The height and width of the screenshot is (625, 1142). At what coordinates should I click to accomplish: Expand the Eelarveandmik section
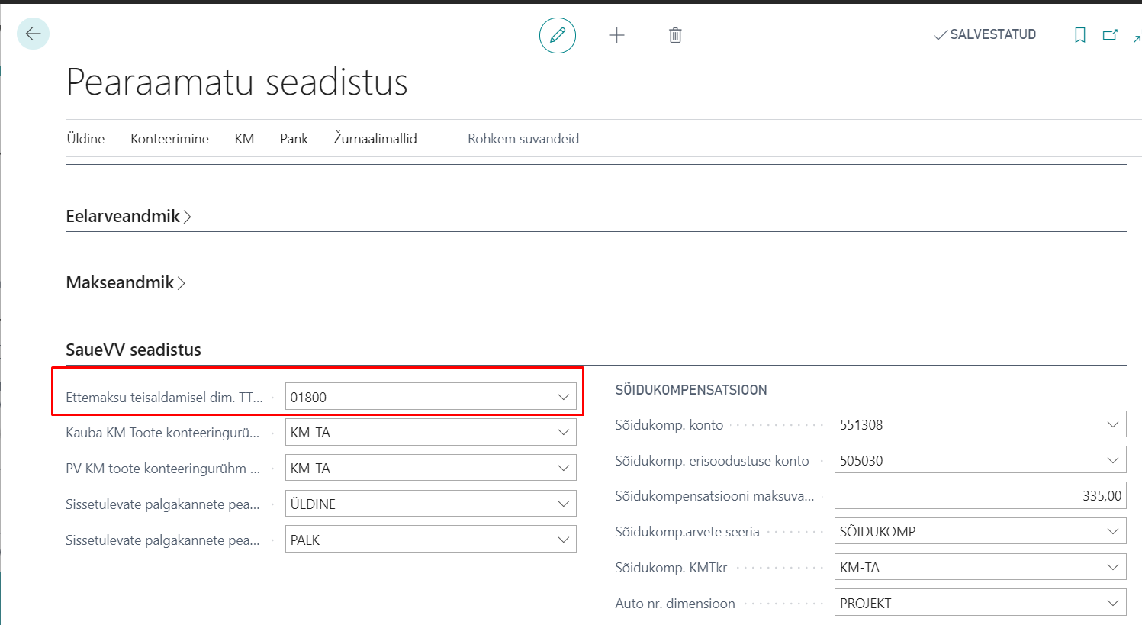coord(128,217)
